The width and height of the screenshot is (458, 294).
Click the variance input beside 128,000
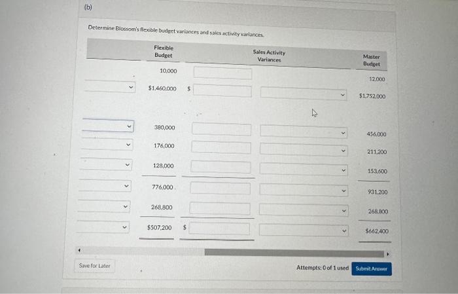pyautogui.click(x=220, y=167)
